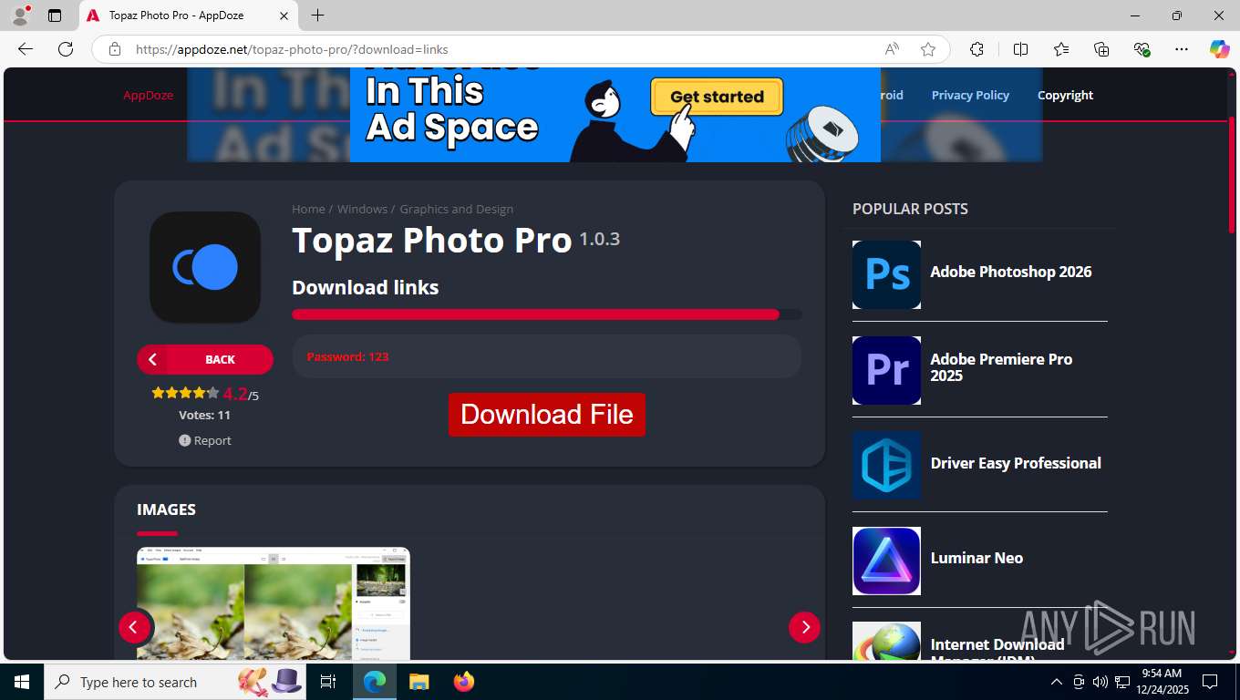Click Luminar Neo triangle icon
The height and width of the screenshot is (700, 1240).
click(886, 561)
